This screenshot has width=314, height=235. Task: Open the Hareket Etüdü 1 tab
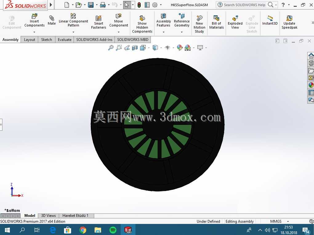click(75, 216)
